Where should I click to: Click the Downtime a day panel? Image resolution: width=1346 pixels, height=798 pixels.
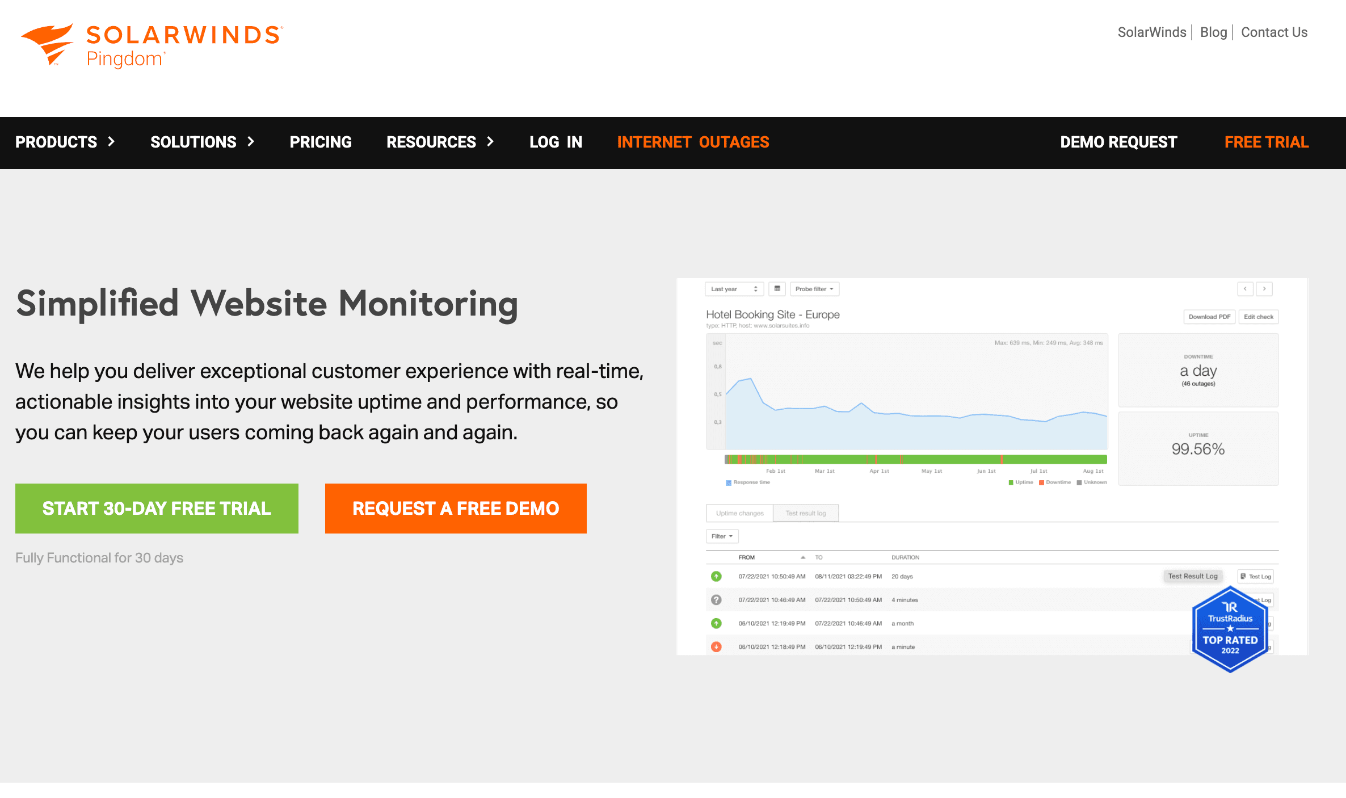pos(1198,370)
